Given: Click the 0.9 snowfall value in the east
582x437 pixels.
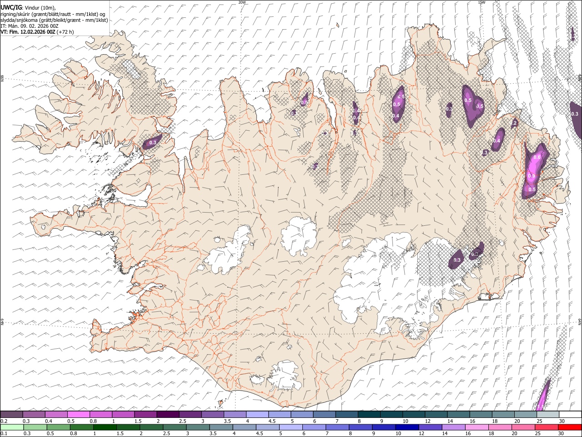Looking at the screenshot, I should coord(532,176).
